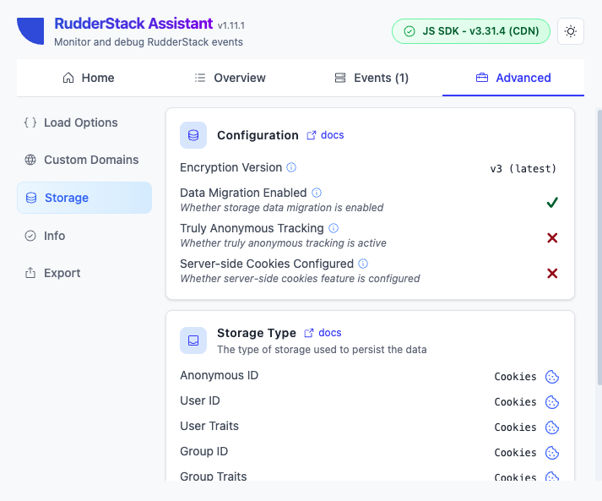Click the User ID cookie icon
The image size is (602, 501).
click(552, 402)
